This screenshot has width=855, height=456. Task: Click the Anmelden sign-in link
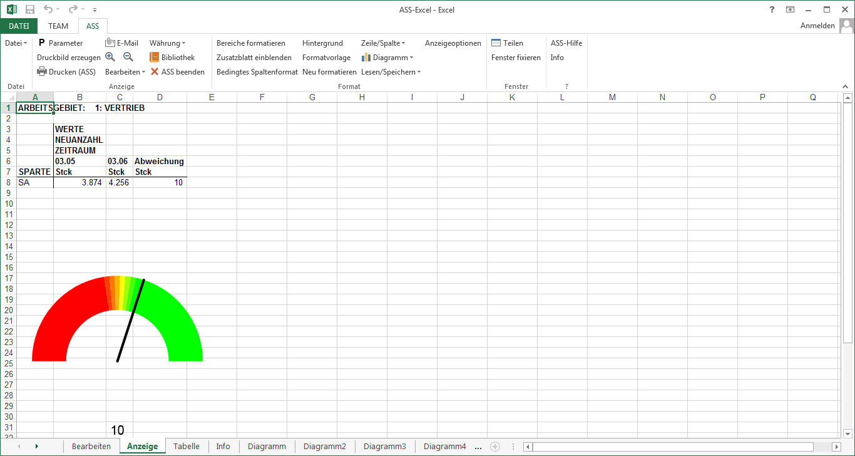point(817,26)
